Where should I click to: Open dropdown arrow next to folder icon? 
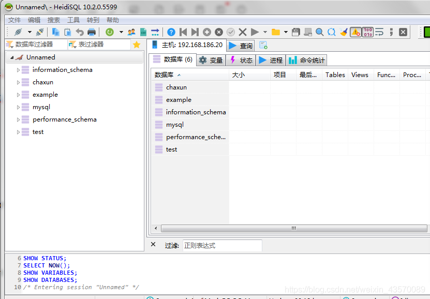[286, 32]
